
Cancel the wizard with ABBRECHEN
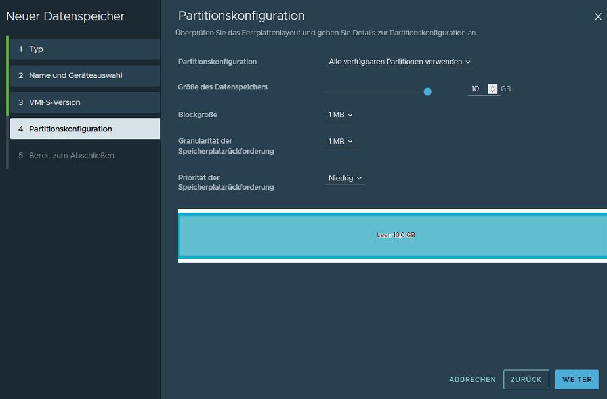pyautogui.click(x=472, y=380)
